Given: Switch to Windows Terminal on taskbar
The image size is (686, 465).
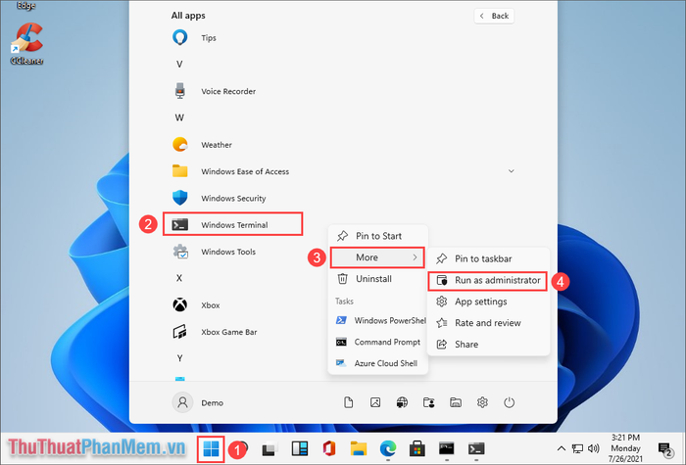Looking at the screenshot, I should [x=476, y=448].
